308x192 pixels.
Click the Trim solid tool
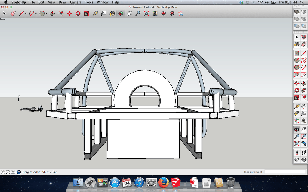(297, 26)
